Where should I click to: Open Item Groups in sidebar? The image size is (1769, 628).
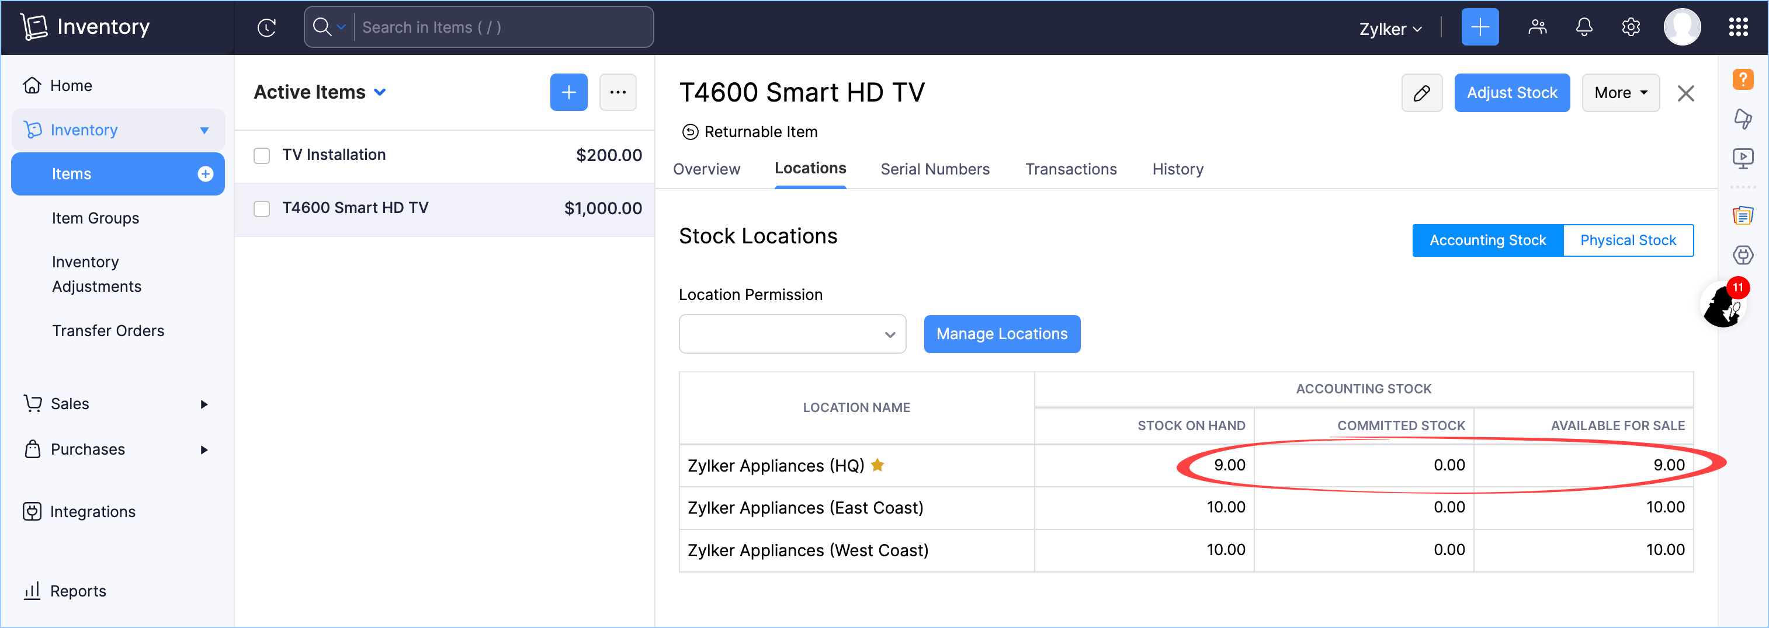95,218
